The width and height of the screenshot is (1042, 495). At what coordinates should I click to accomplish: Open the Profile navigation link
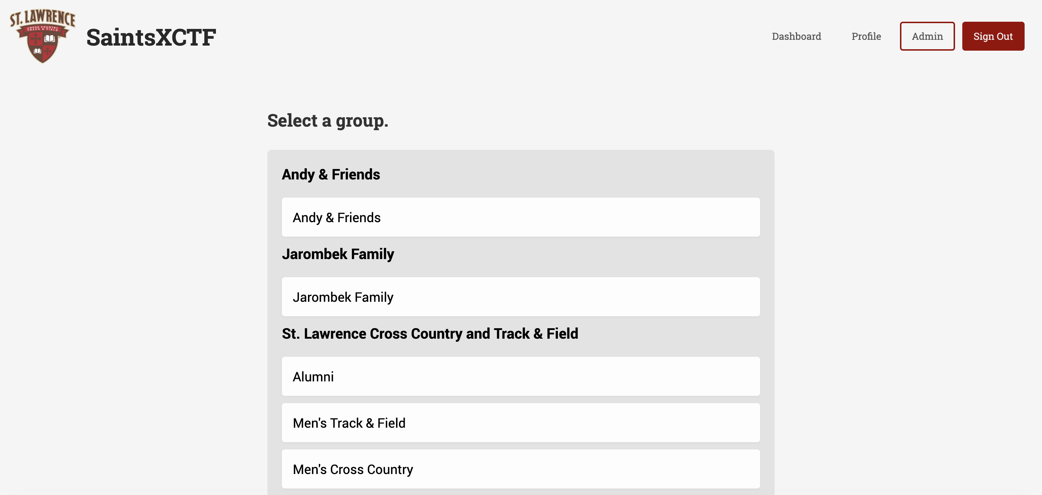pos(866,37)
